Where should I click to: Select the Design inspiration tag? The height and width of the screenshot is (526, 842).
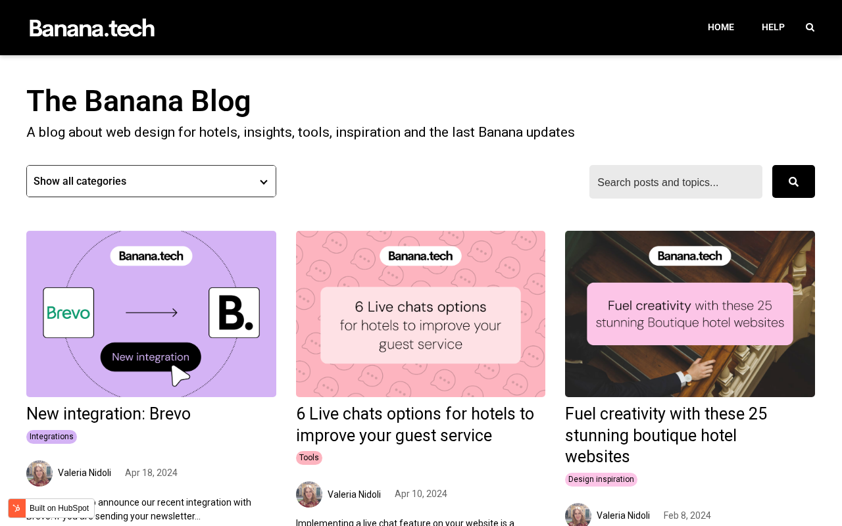pyautogui.click(x=601, y=479)
